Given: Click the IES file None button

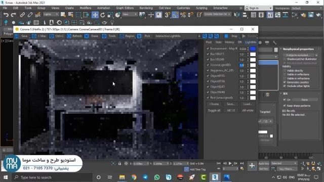Looking at the screenshot, I should coord(305,100).
